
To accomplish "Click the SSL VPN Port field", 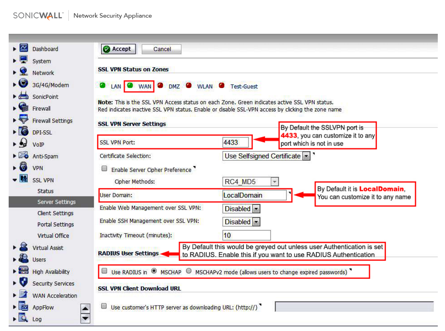I will (x=236, y=142).
